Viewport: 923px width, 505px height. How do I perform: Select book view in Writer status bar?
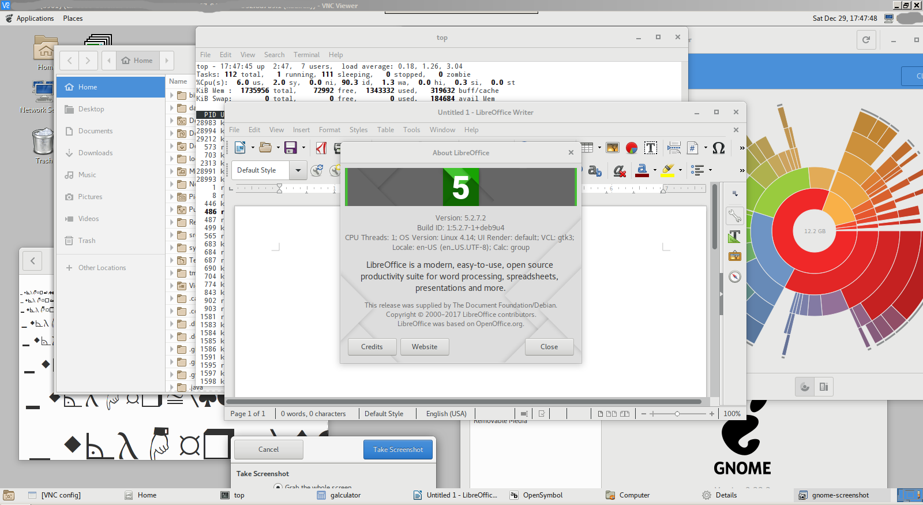click(x=625, y=414)
